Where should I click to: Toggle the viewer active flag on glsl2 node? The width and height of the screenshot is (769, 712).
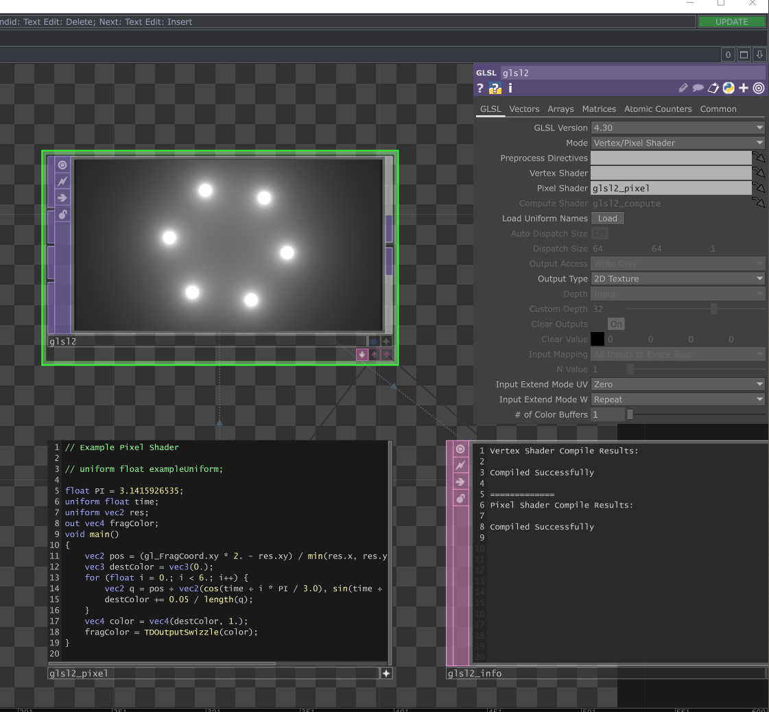[62, 165]
